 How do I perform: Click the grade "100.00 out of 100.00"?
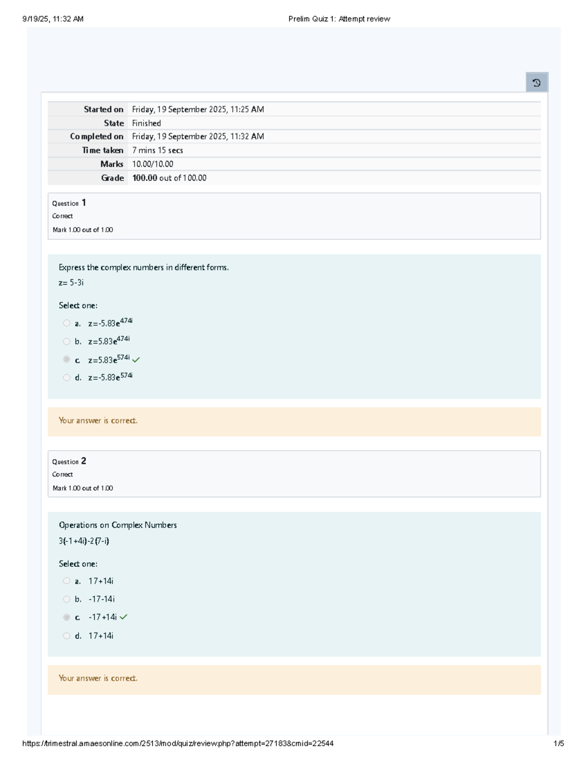click(x=169, y=178)
